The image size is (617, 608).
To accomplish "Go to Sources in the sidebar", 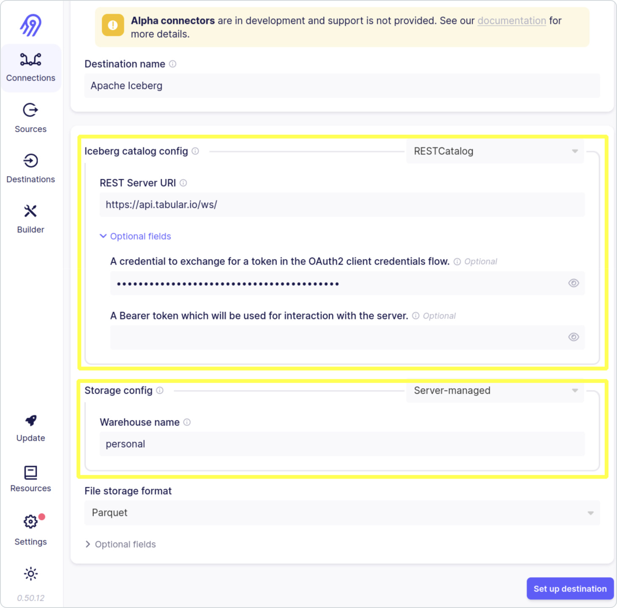I will coord(31,118).
